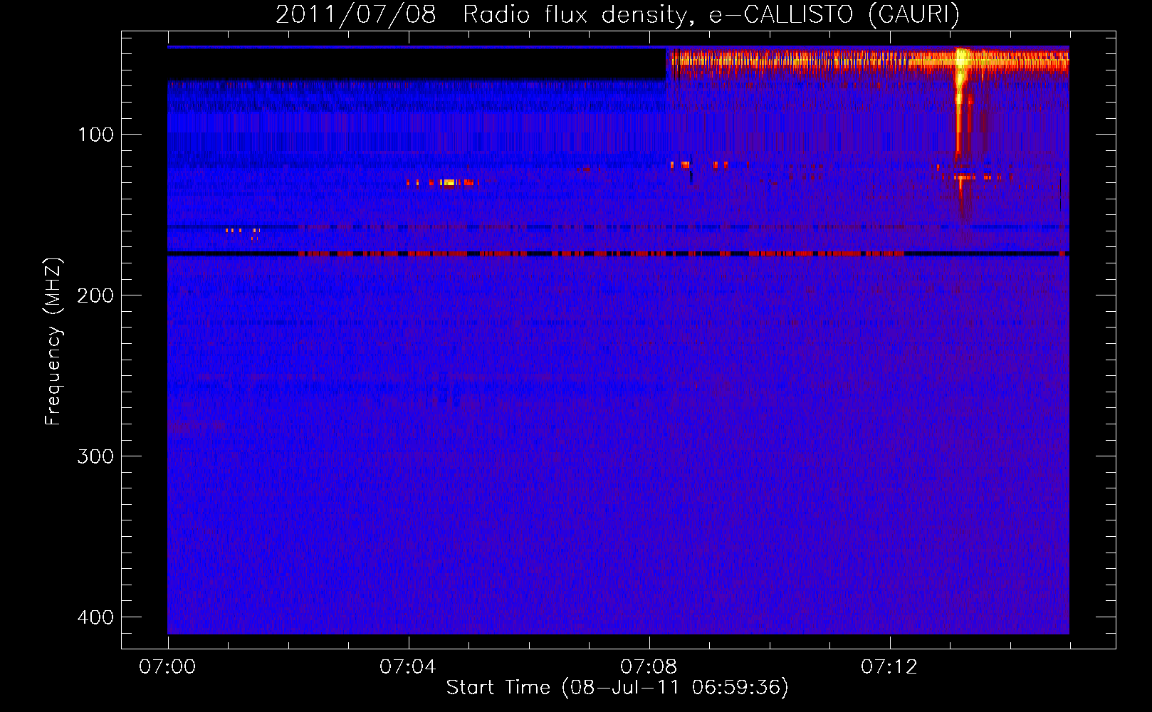The height and width of the screenshot is (712, 1152).
Task: Click the 300 frequency tick label
Action: pos(95,456)
